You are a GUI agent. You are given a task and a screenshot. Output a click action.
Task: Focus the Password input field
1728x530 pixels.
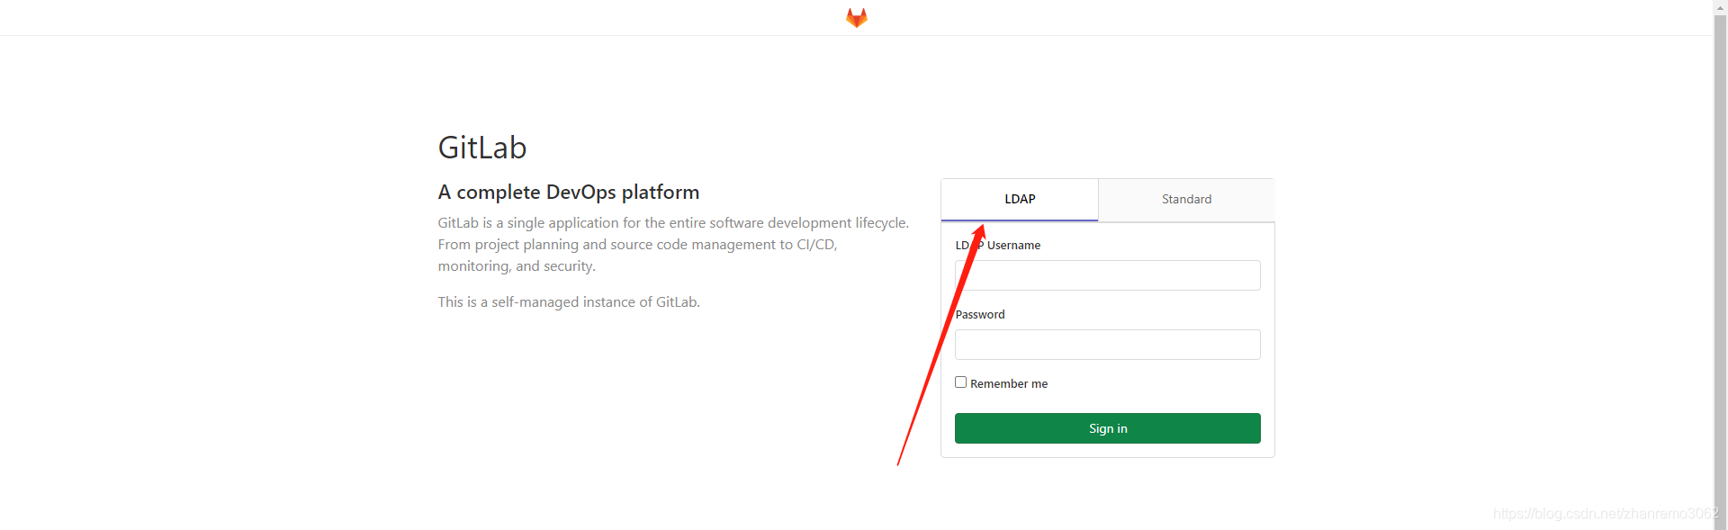click(1108, 345)
